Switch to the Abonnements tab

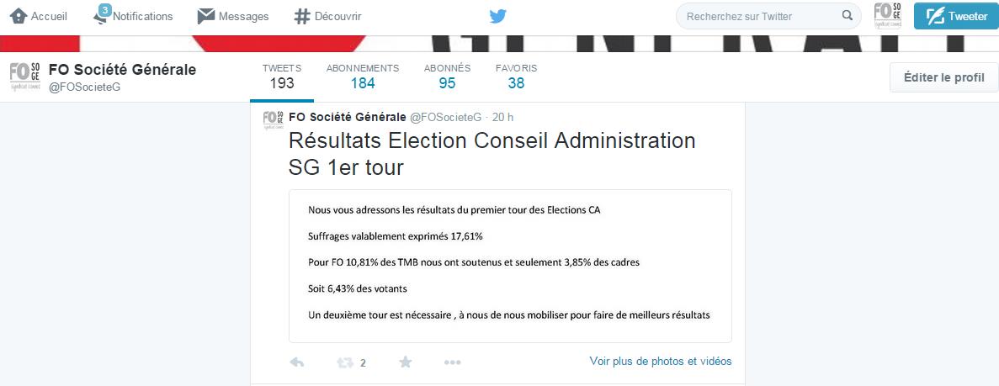363,77
